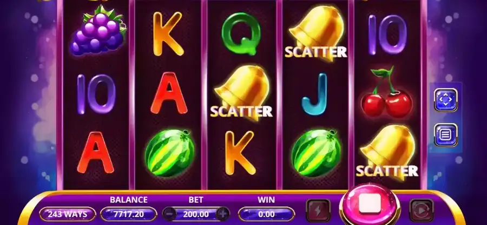
Task: Tap the green Q symbol
Action: click(x=241, y=33)
